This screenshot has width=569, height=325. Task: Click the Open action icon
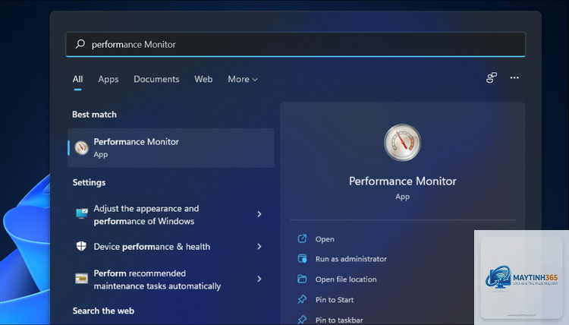(302, 238)
